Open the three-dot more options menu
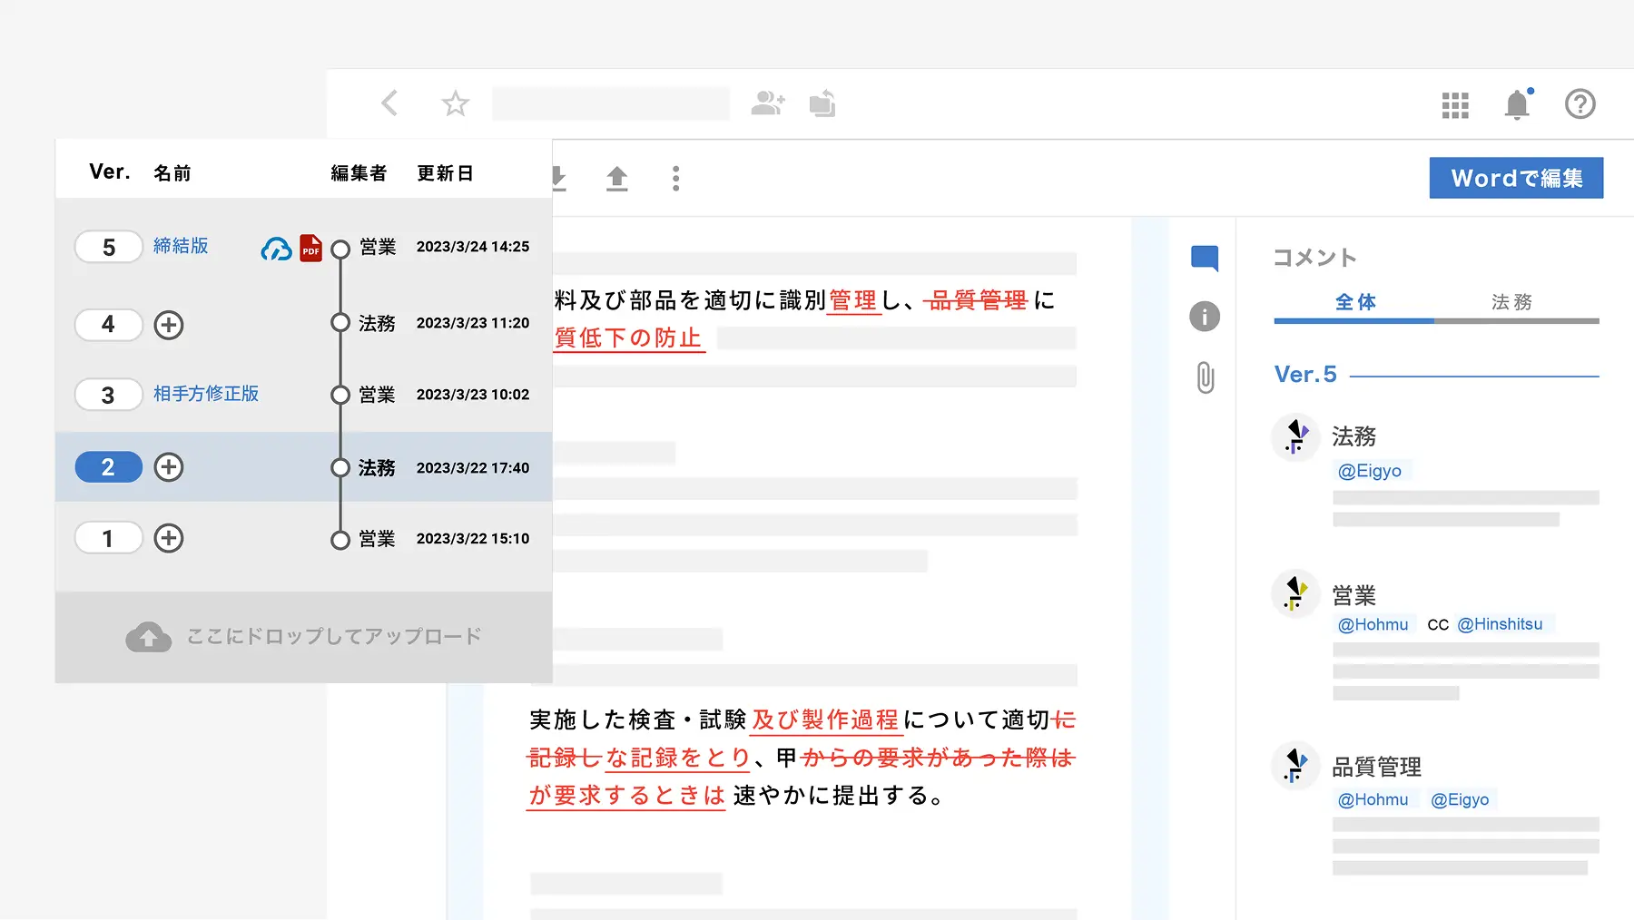Screen dimensions: 1634x920 675,179
